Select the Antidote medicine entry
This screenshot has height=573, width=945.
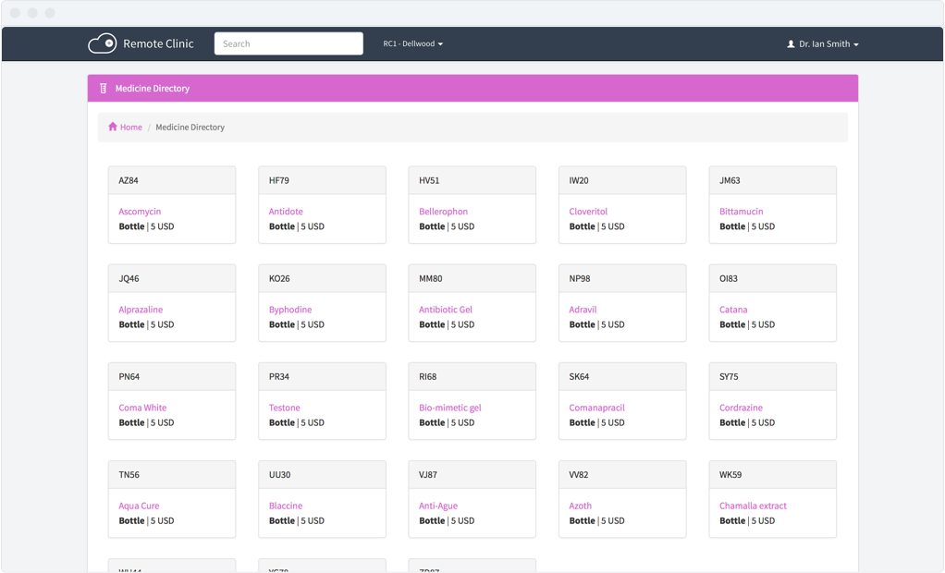tap(286, 212)
